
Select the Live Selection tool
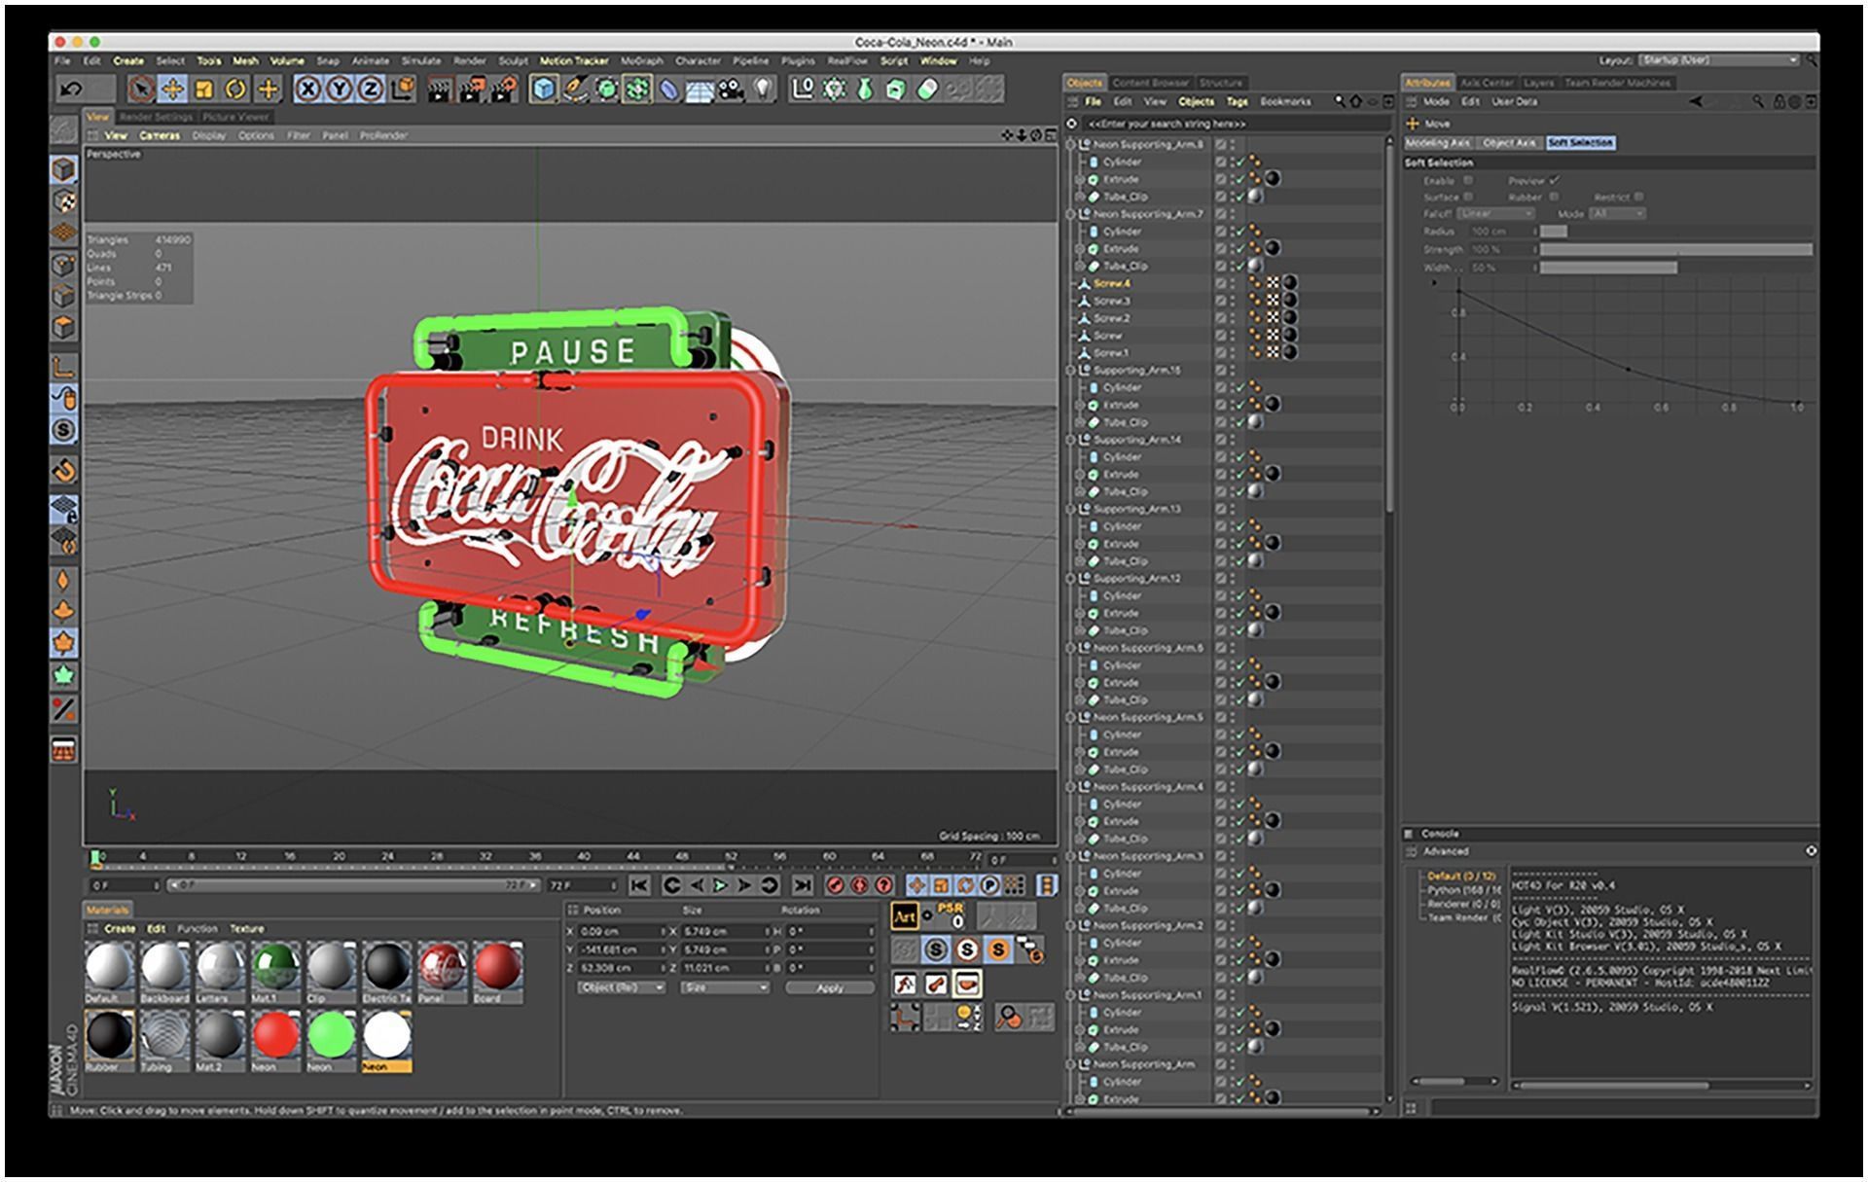tap(141, 90)
